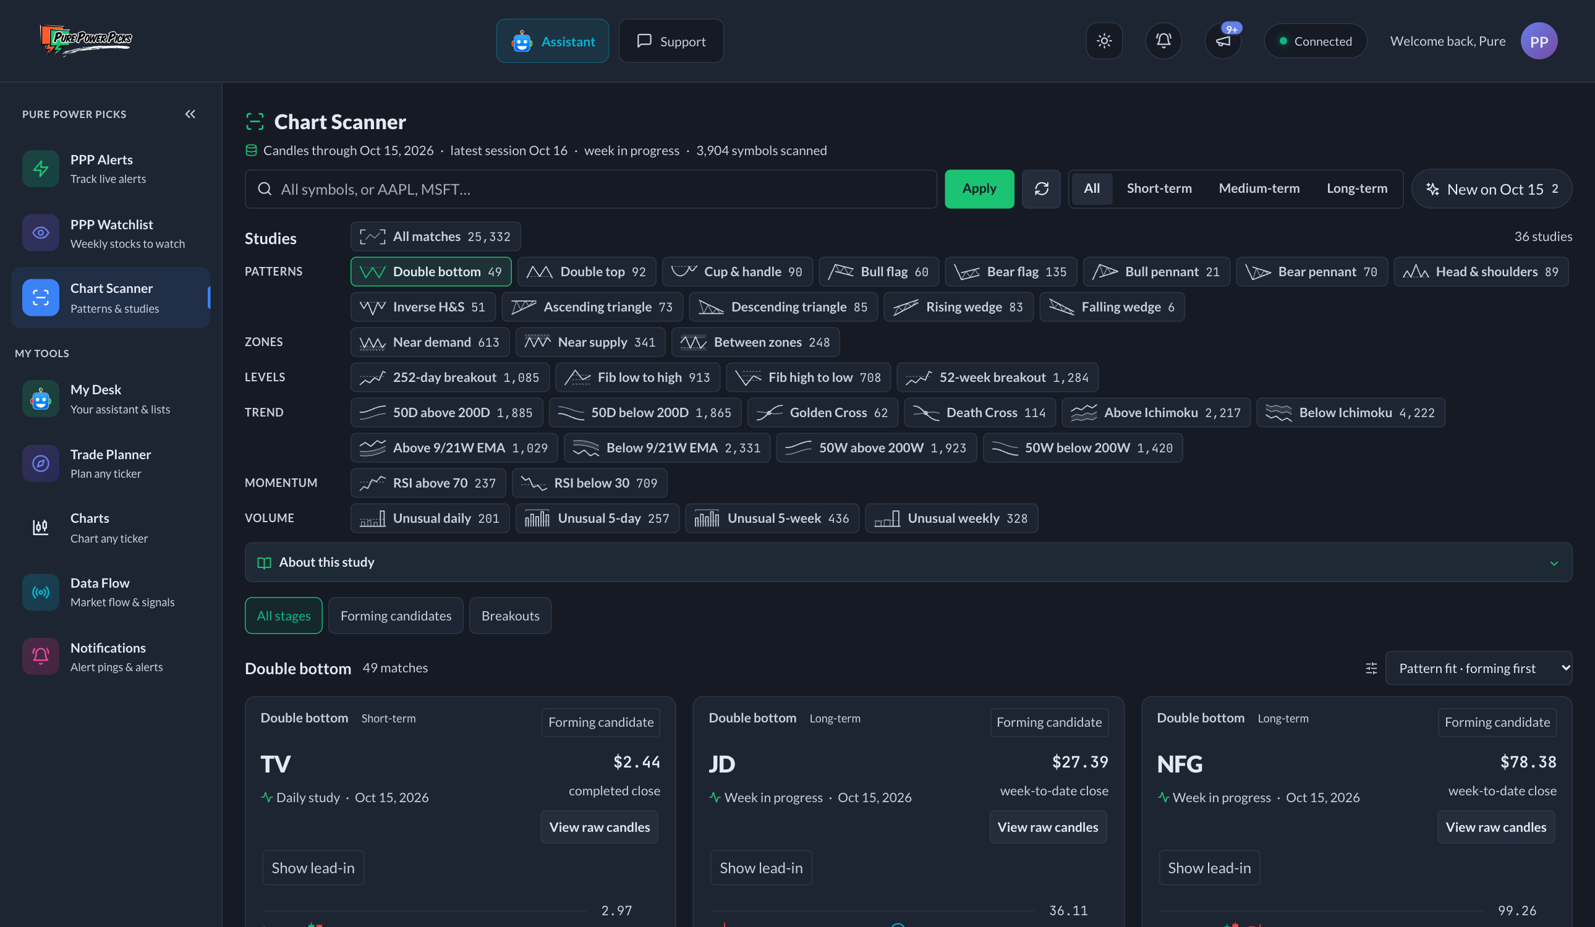Toggle the light/dark theme sun icon
This screenshot has height=927, width=1595.
point(1104,41)
